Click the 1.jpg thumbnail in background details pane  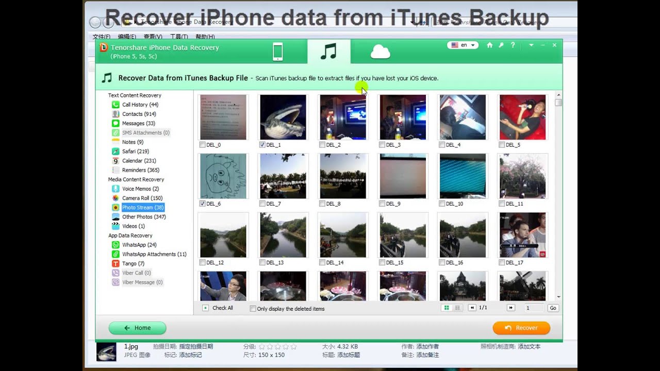point(106,351)
